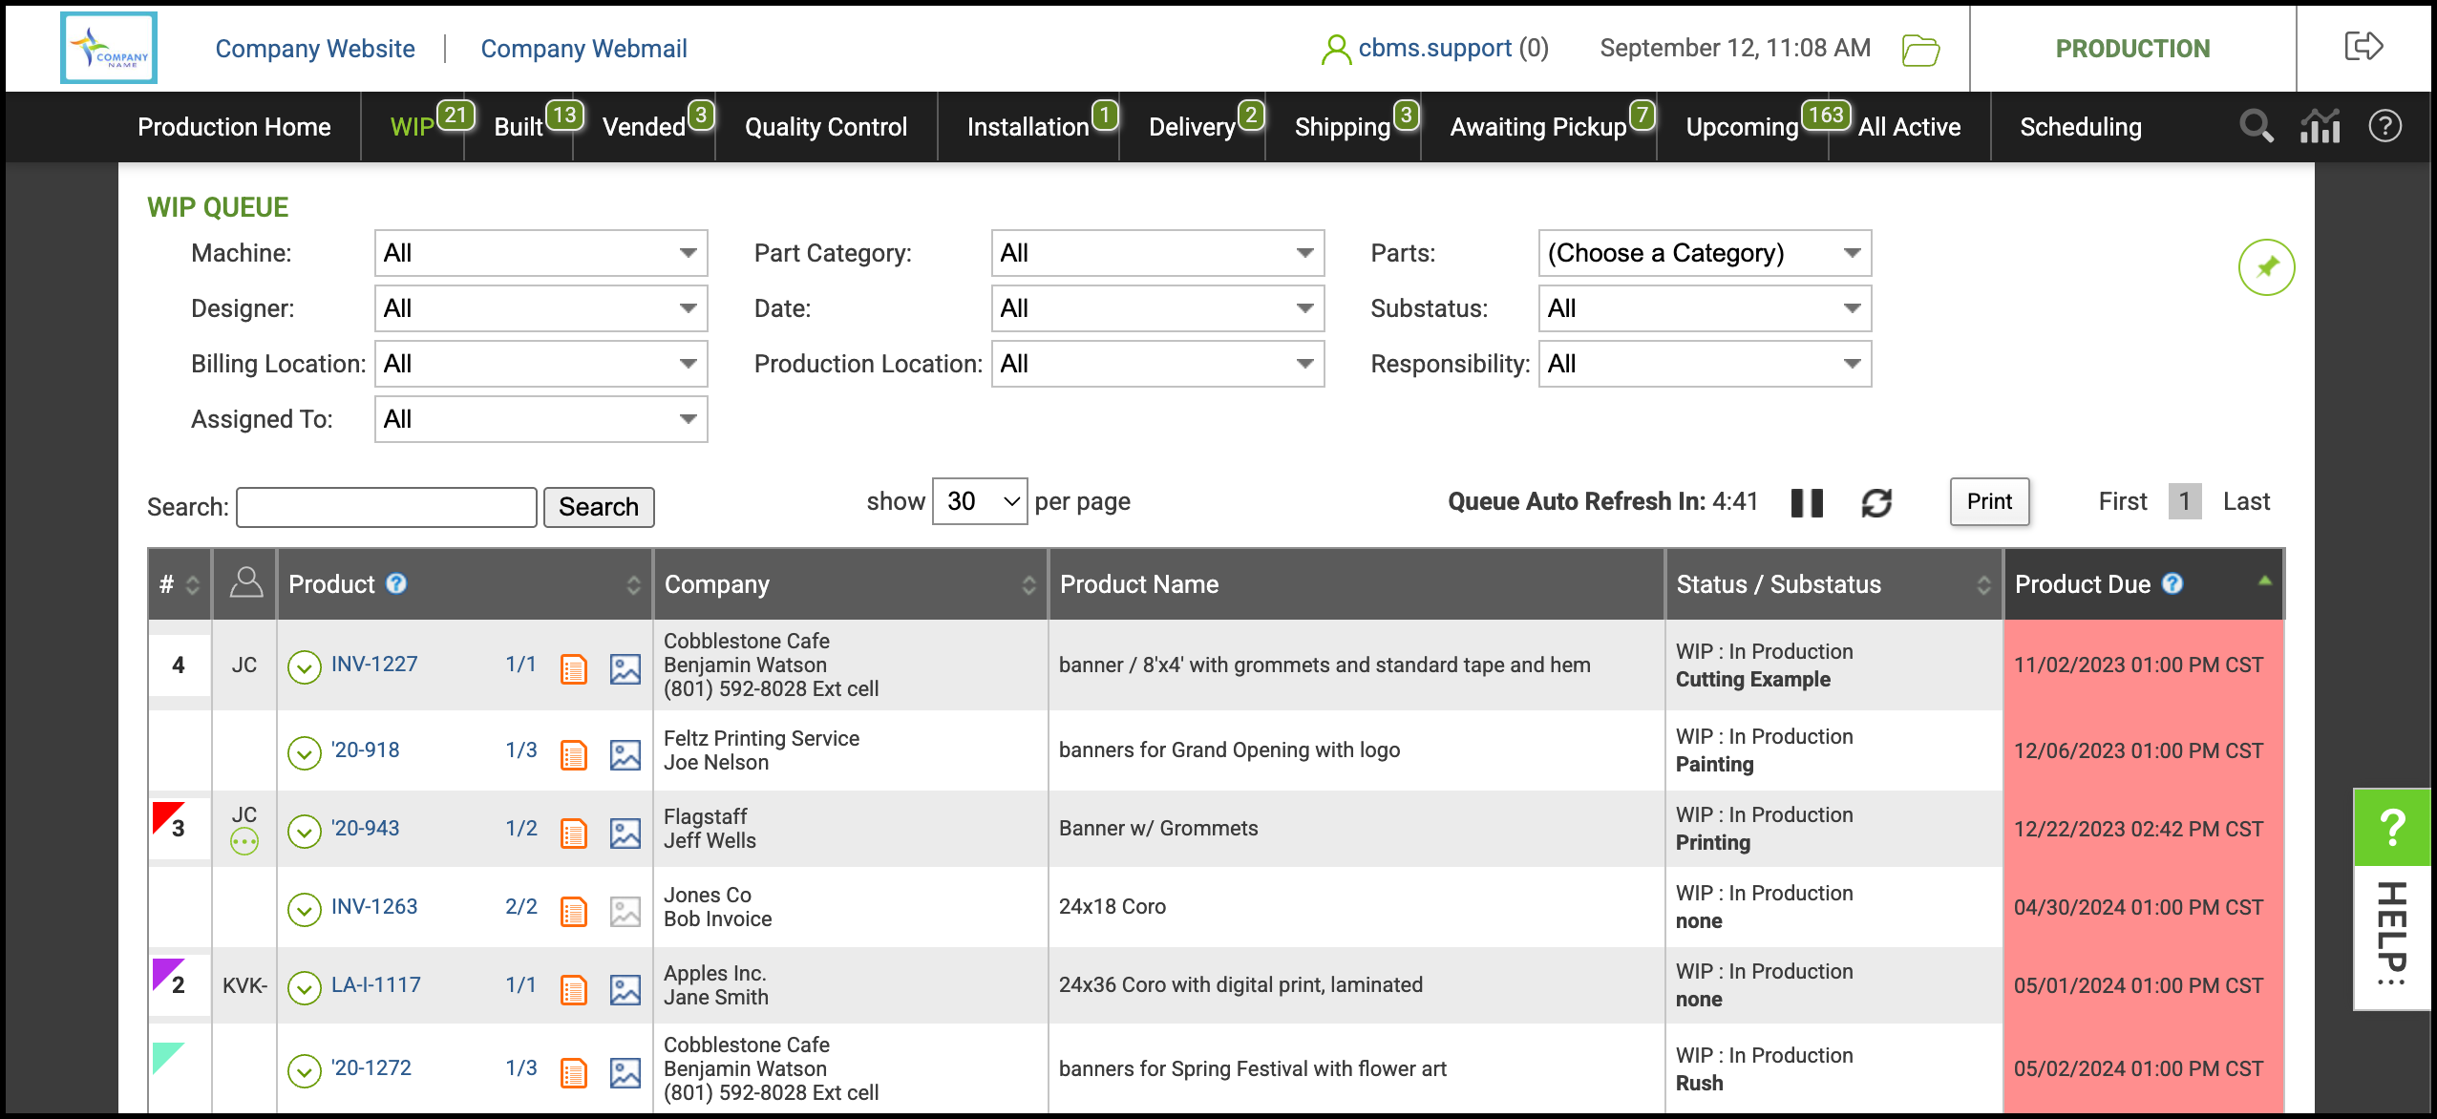Go to the Awaiting Pickup tab
2437x1119 pixels.
tap(1537, 127)
